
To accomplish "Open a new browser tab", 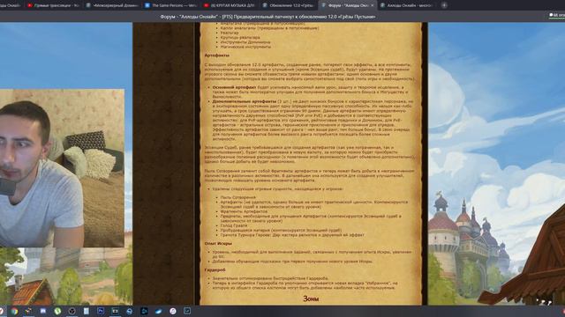I will pyautogui.click(x=444, y=5).
